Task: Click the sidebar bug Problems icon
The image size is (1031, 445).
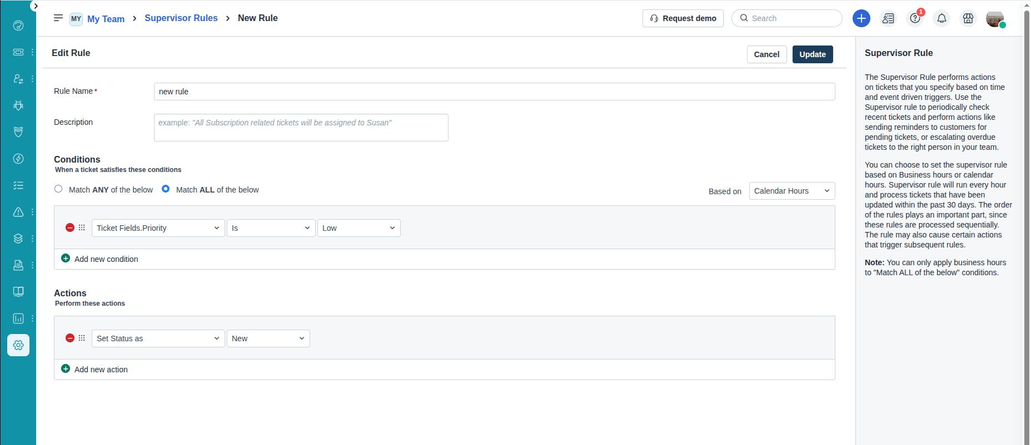Action: pos(18,105)
